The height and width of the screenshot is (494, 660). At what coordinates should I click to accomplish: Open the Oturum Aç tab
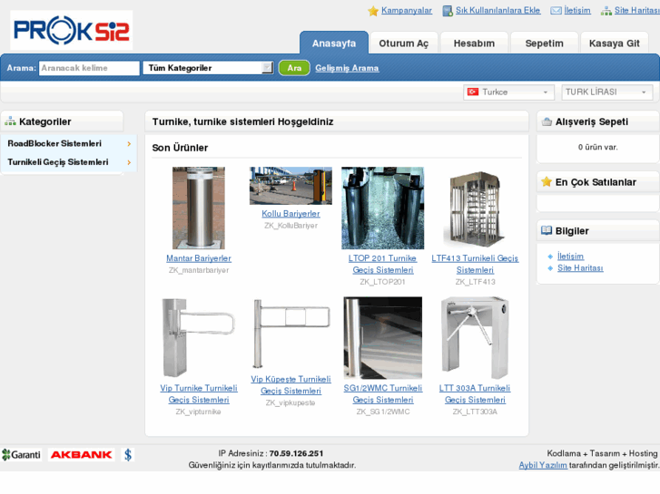pyautogui.click(x=404, y=44)
